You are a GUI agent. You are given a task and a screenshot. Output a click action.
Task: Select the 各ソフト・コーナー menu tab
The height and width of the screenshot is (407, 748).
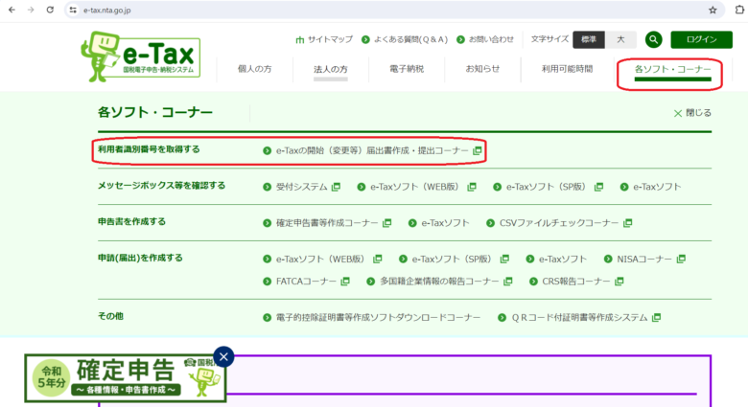pyautogui.click(x=672, y=70)
